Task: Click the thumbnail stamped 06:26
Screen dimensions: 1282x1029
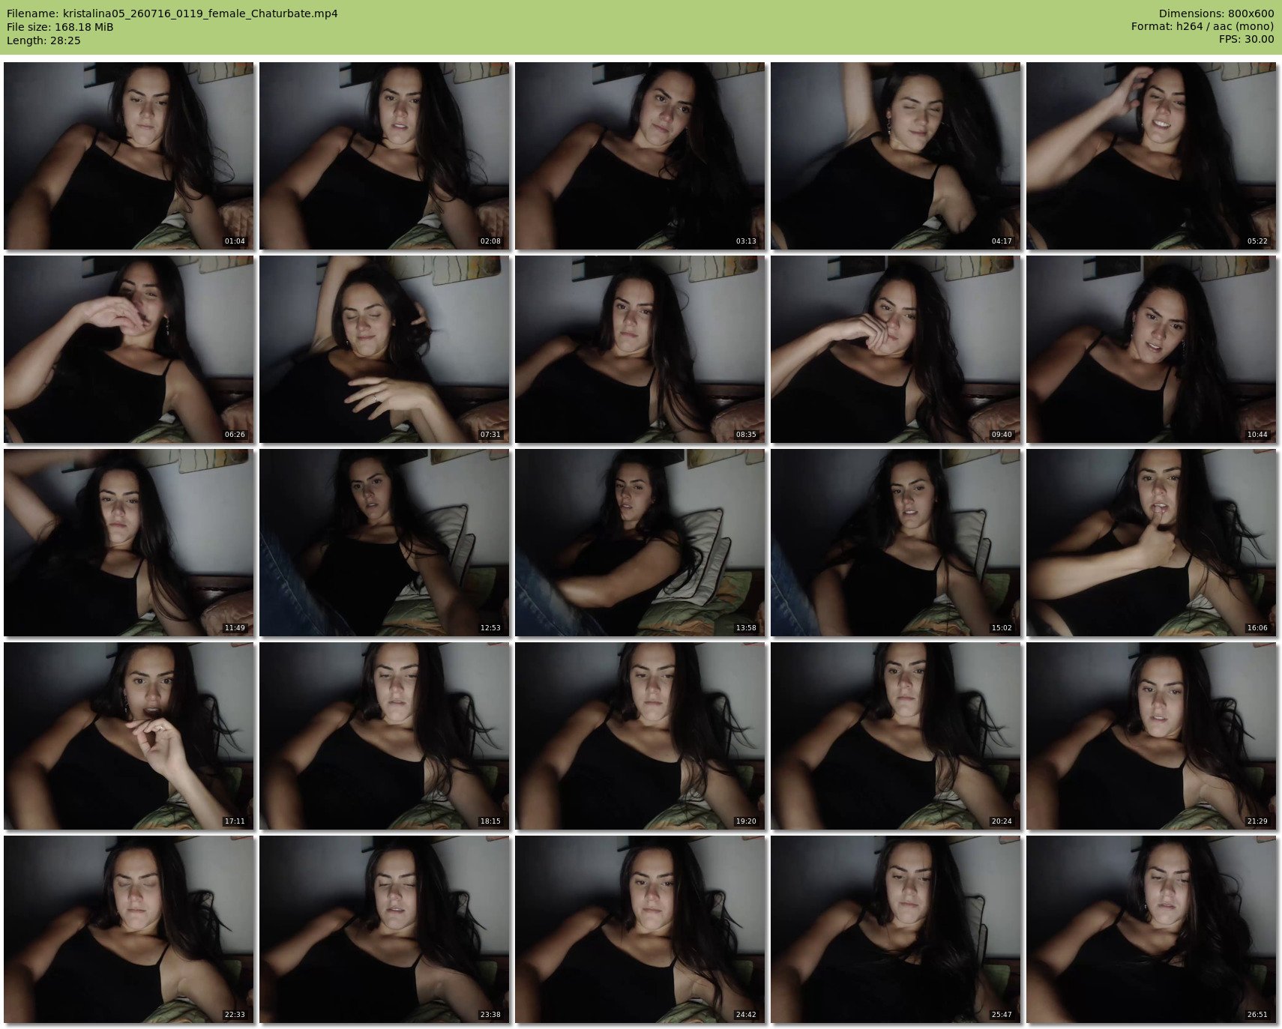Action: (128, 349)
